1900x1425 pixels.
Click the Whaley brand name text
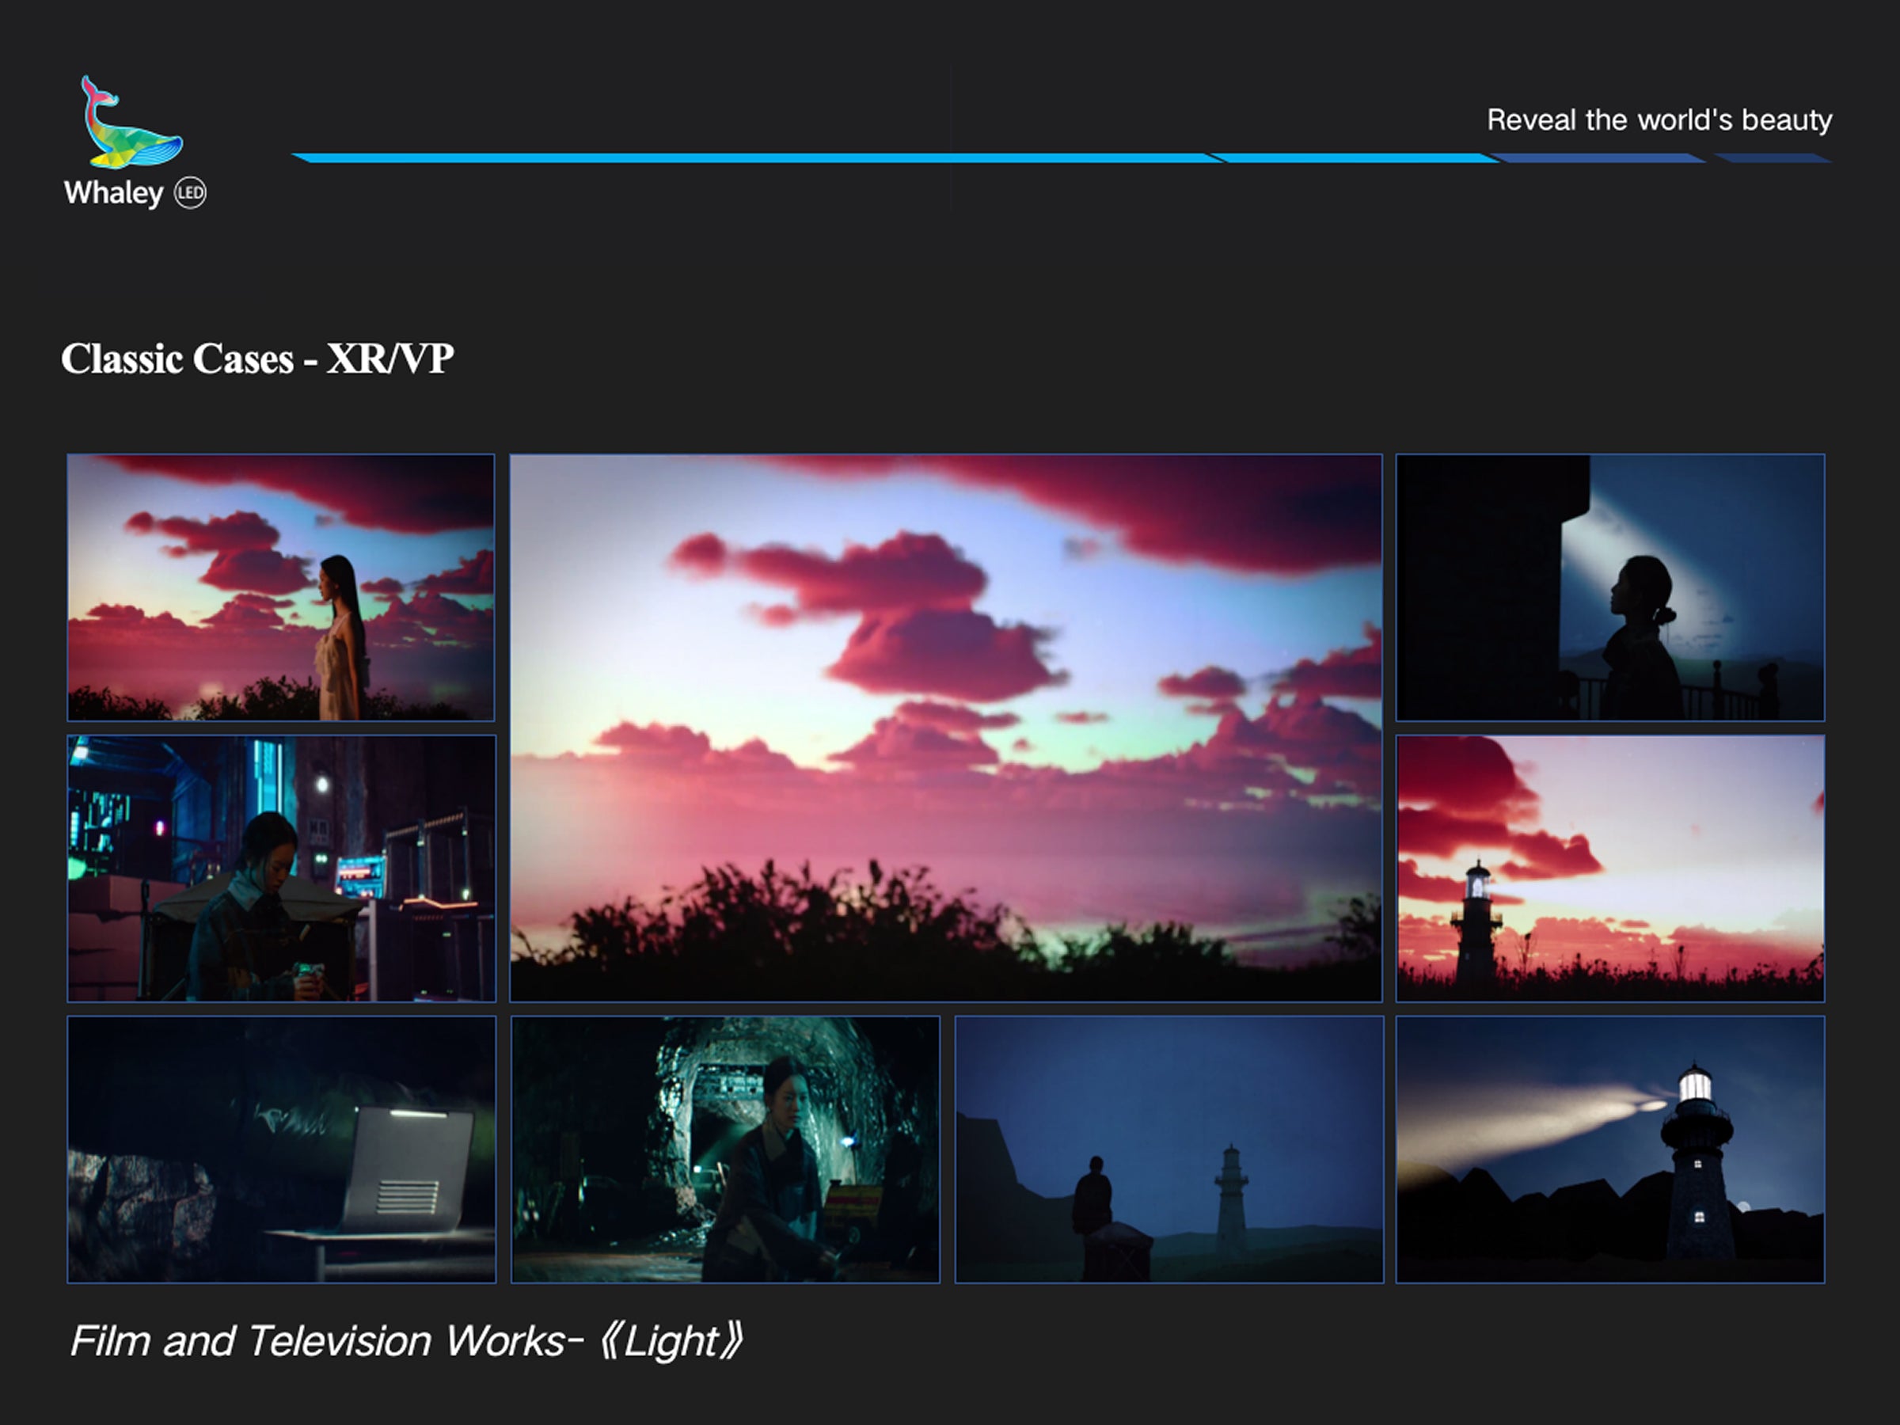pyautogui.click(x=113, y=192)
